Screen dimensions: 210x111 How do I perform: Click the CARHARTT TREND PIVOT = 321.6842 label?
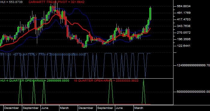coord(56,2)
